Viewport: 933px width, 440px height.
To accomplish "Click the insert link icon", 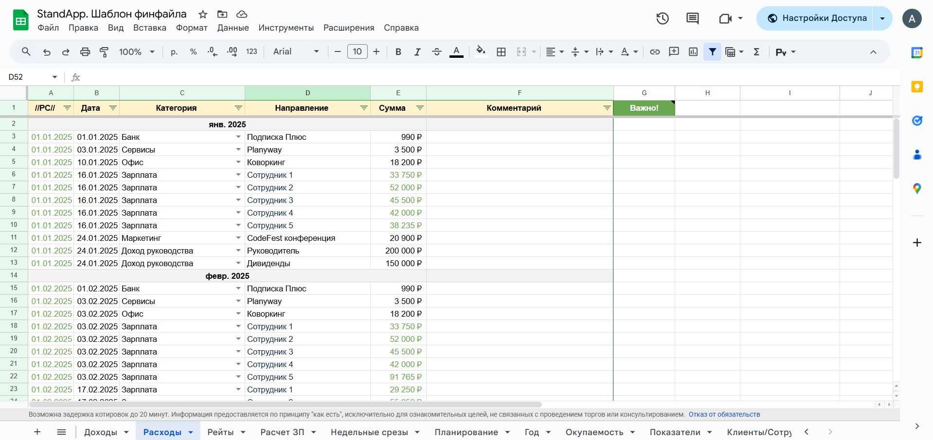I will (655, 52).
